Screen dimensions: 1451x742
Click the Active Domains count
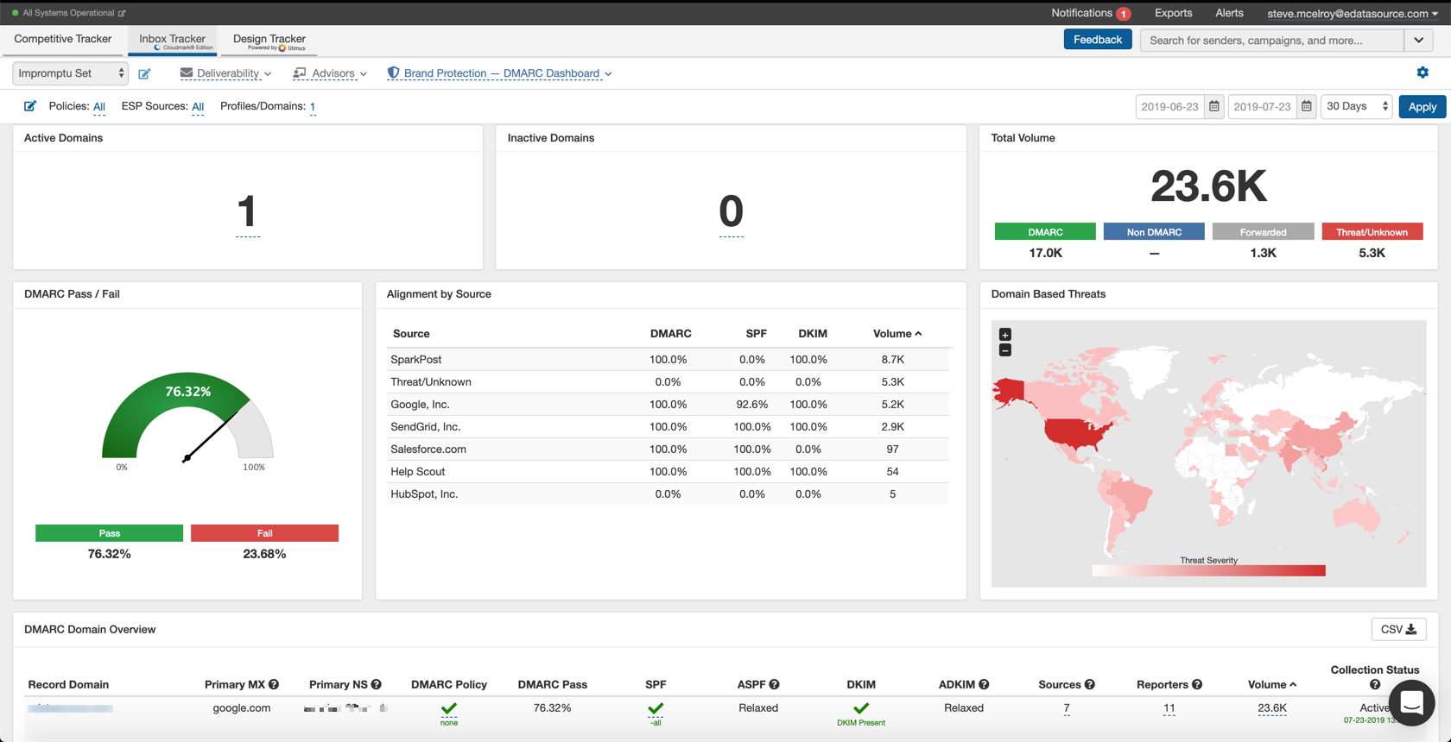pos(247,212)
